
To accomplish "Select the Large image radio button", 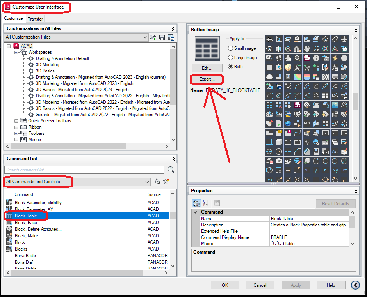I will pyautogui.click(x=232, y=58).
